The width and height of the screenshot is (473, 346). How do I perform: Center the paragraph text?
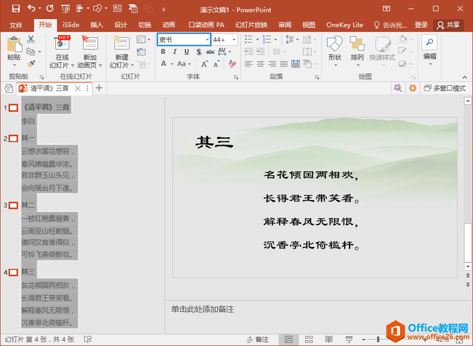coord(260,64)
